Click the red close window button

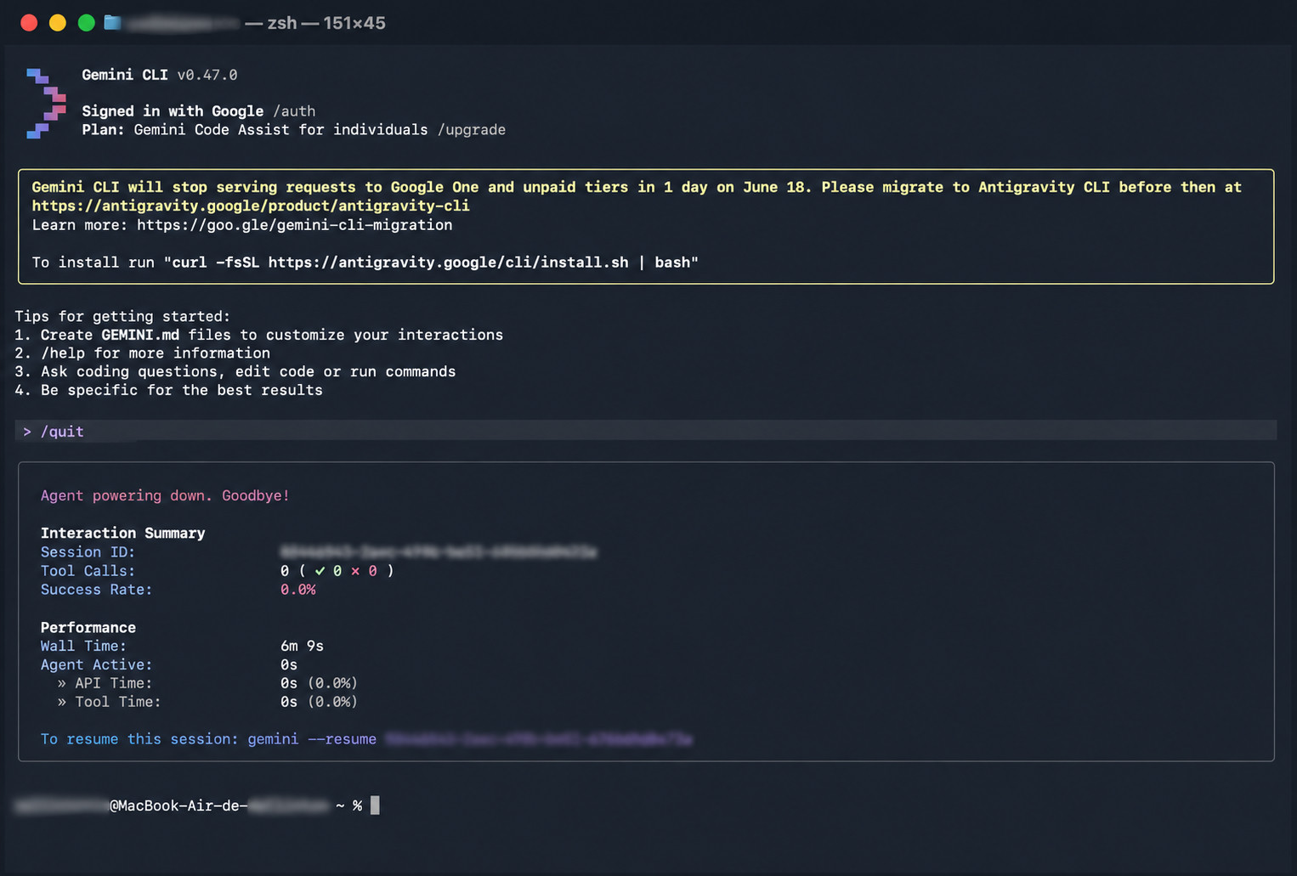click(29, 23)
